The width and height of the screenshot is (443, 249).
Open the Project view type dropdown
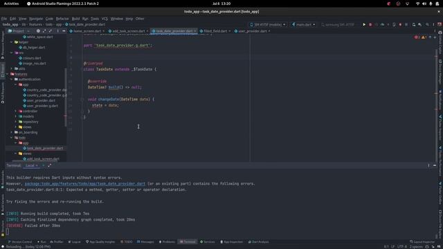(x=19, y=31)
